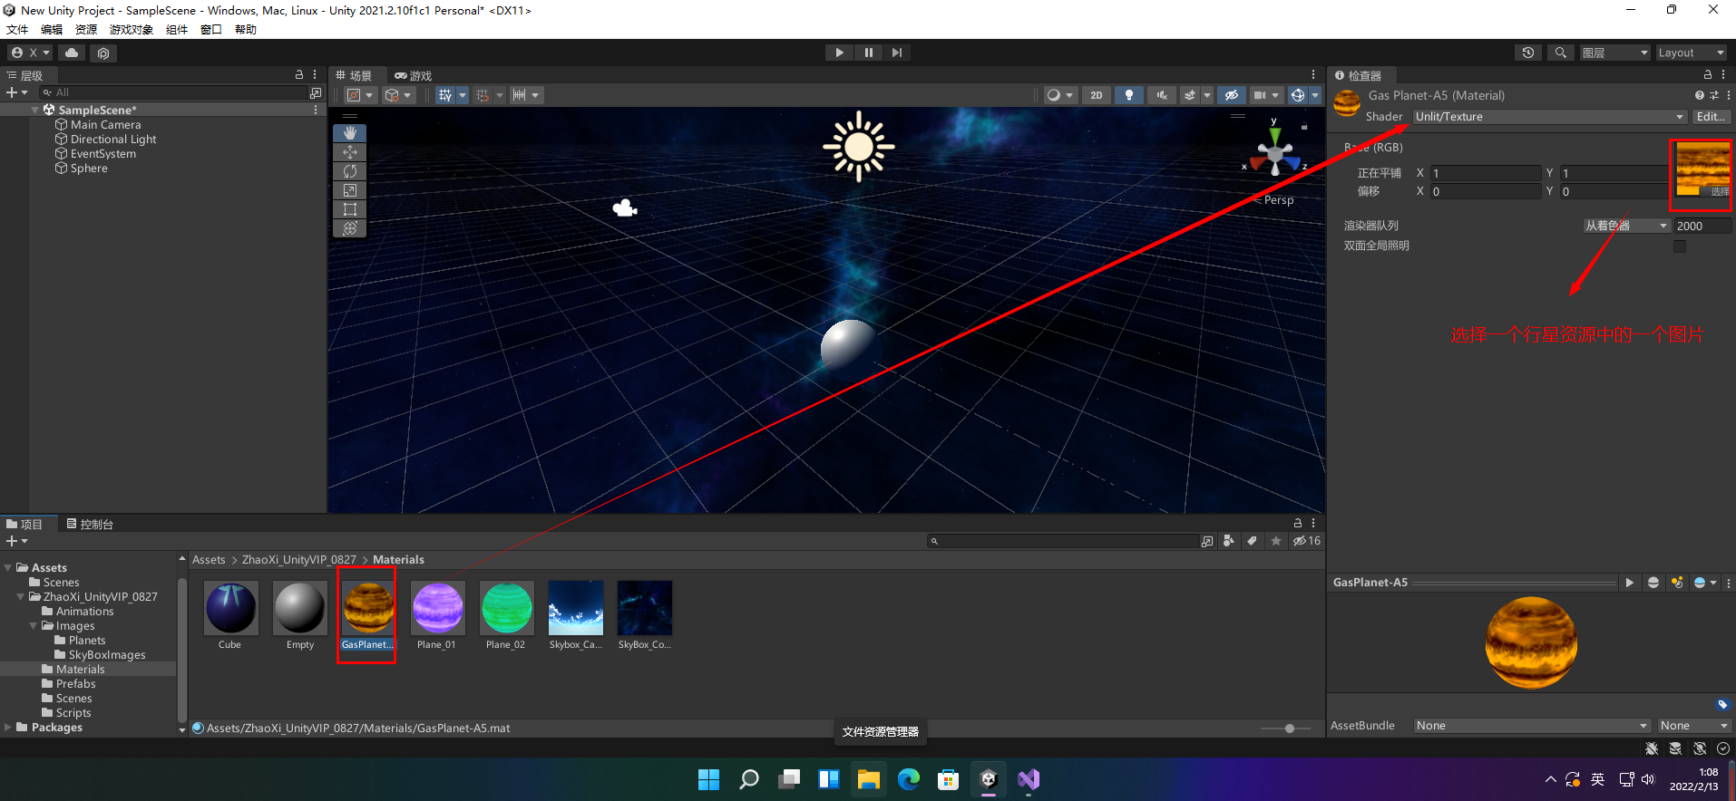Switch to the 控制台 tab
Screen dimensions: 1736x801
(x=90, y=525)
